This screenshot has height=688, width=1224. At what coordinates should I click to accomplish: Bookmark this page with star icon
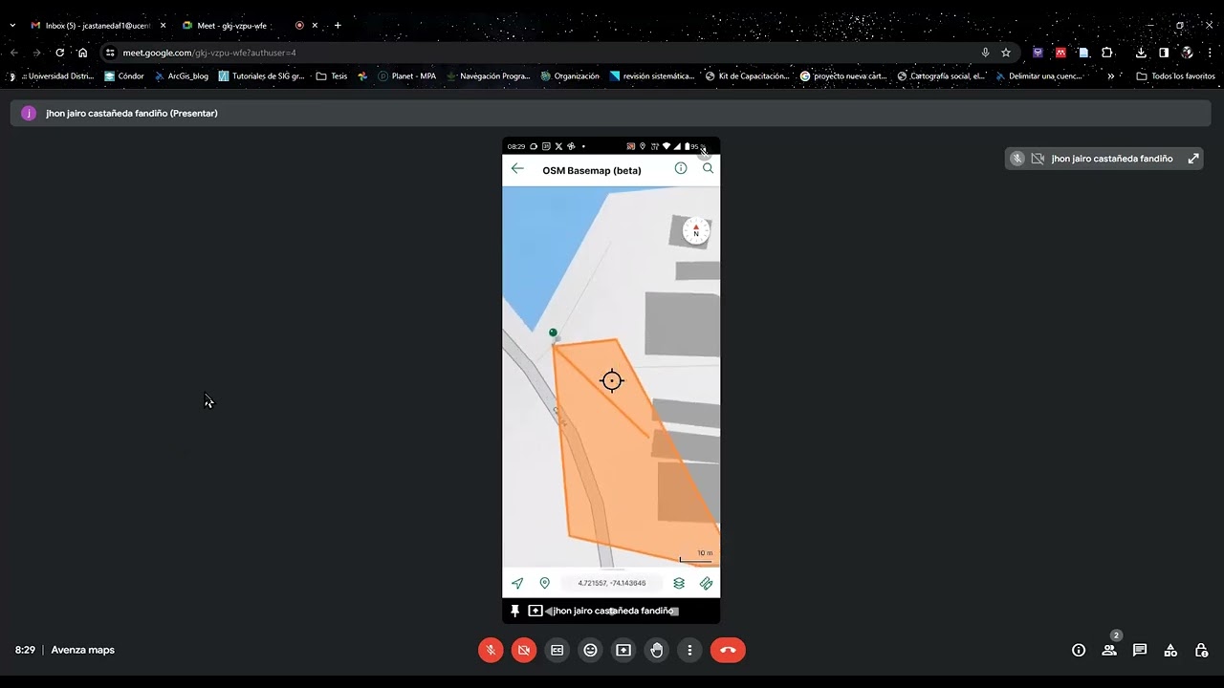point(1006,53)
